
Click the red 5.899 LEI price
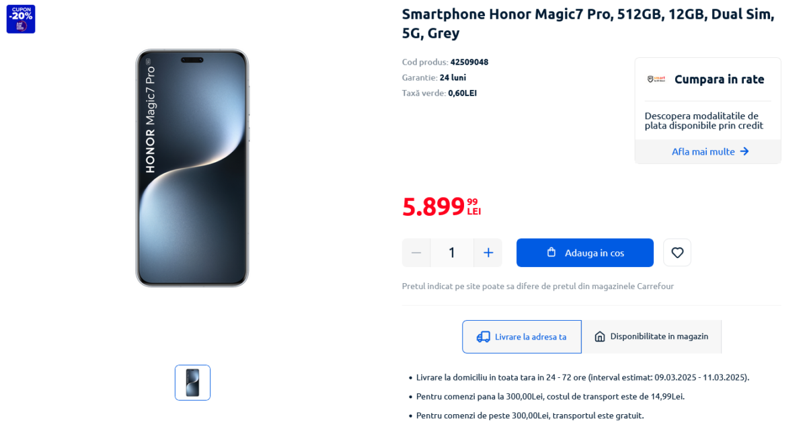click(440, 206)
